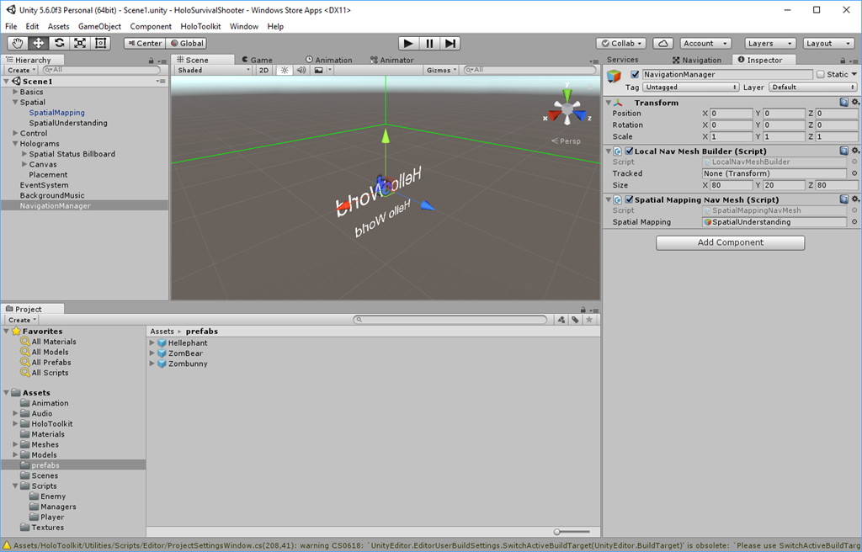This screenshot has height=552, width=862.
Task: Disable Spatial Mapping Nav Mesh checkbox
Action: coord(630,199)
